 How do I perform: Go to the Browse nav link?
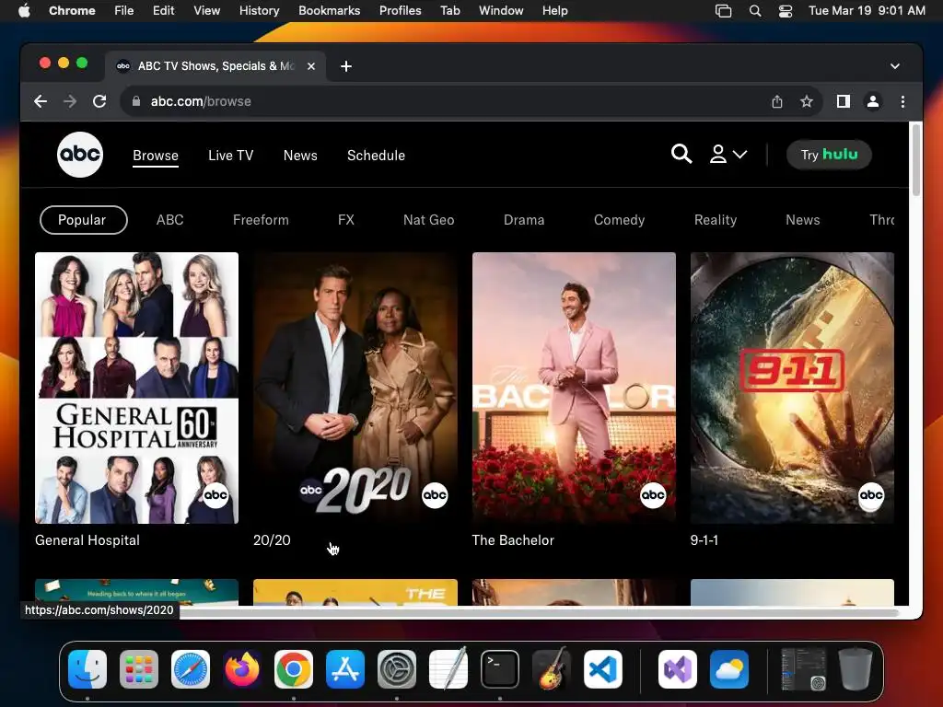click(155, 155)
